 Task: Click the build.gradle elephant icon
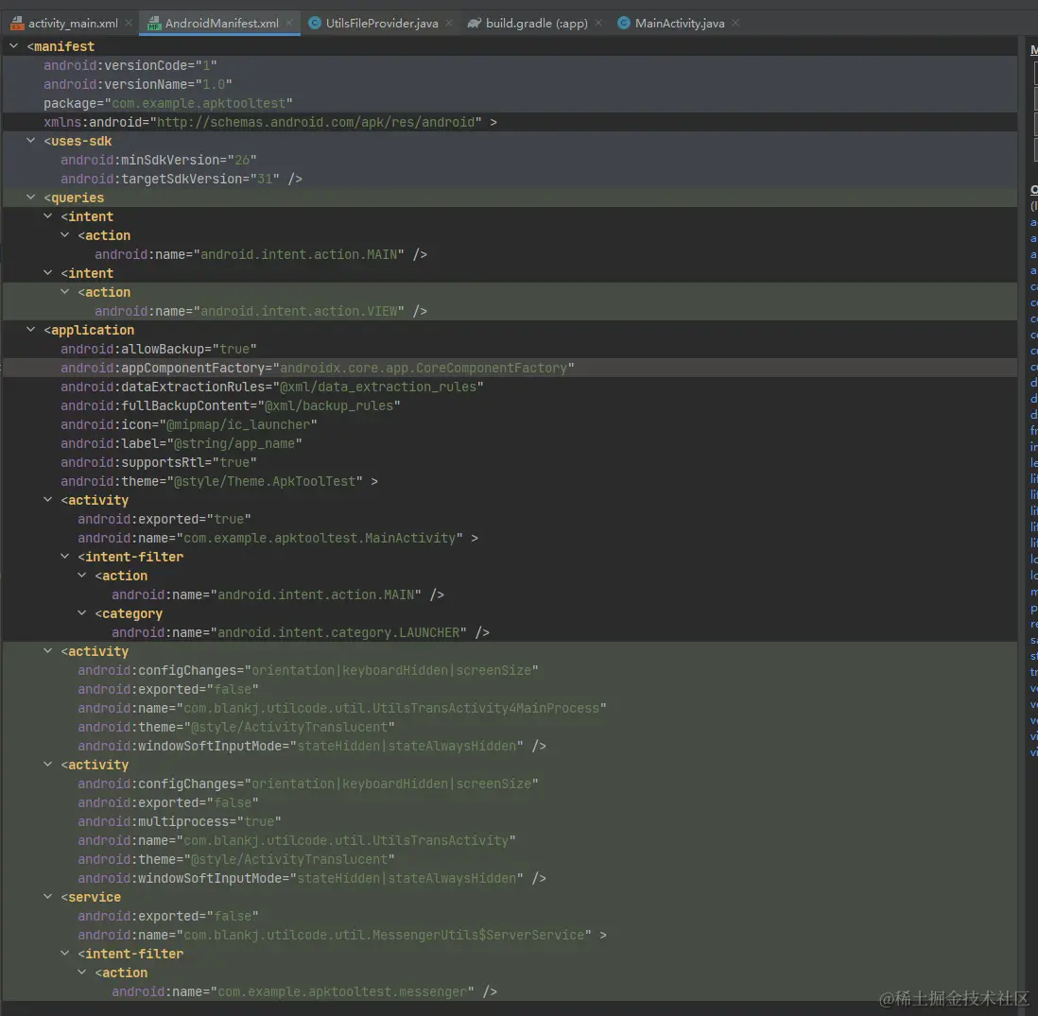click(x=474, y=24)
